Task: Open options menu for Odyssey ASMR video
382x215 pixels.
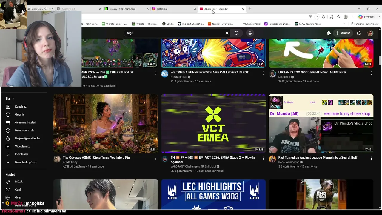Action: click(x=156, y=158)
